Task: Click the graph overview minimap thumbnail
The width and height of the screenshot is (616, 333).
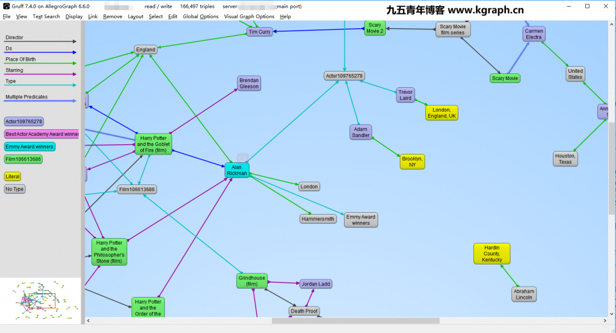Action: [x=40, y=301]
